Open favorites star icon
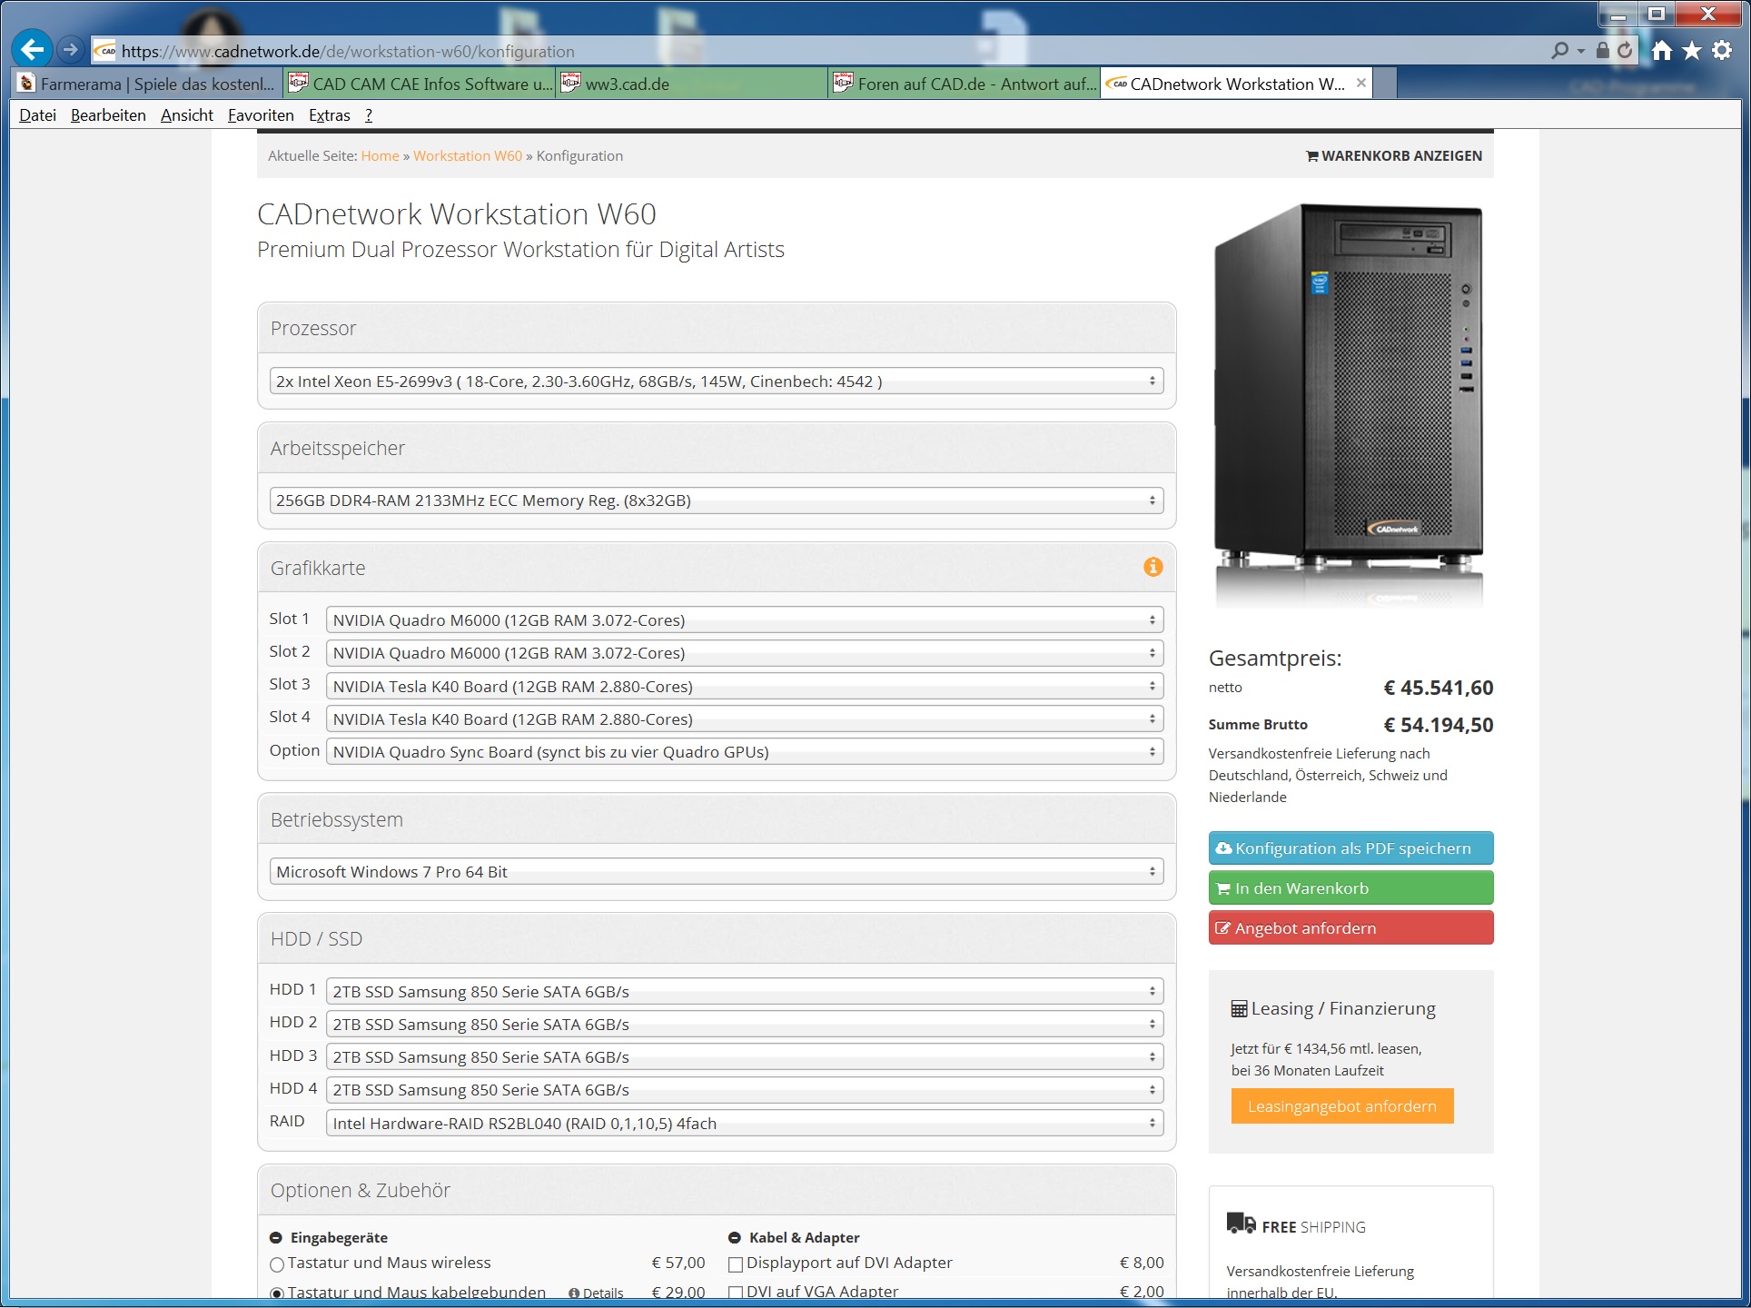This screenshot has height=1308, width=1751. 1691,51
